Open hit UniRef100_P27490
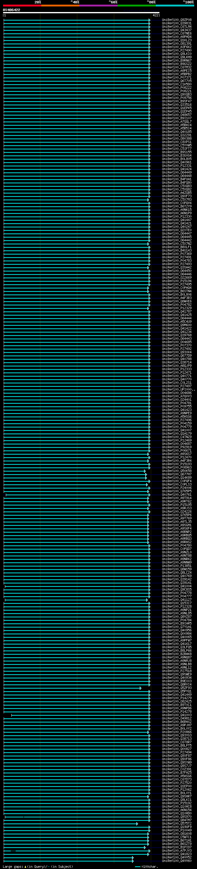Viewport: 197px width, 869px height. 176,50
